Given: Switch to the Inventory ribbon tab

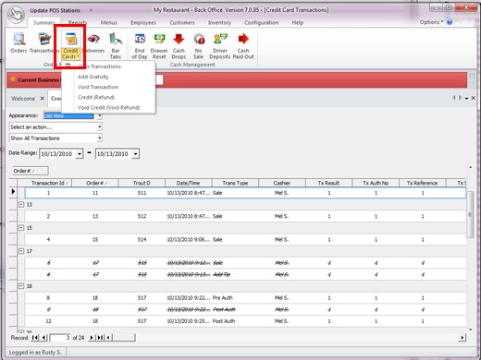Looking at the screenshot, I should (219, 22).
